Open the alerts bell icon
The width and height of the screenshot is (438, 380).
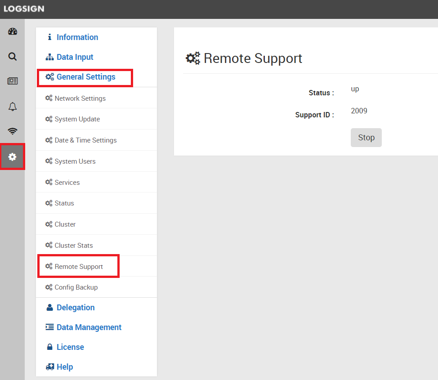[x=13, y=107]
